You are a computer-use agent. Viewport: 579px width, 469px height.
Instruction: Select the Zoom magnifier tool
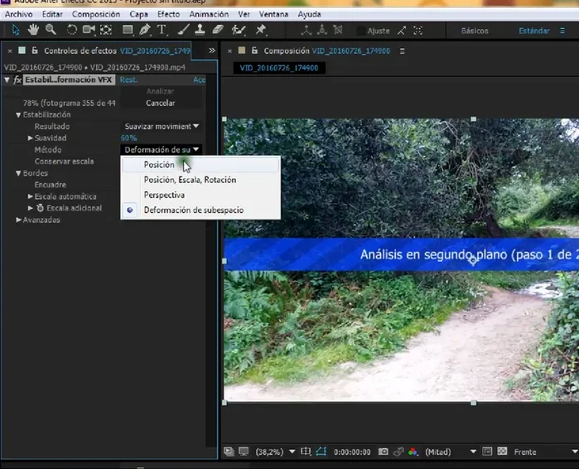51,31
